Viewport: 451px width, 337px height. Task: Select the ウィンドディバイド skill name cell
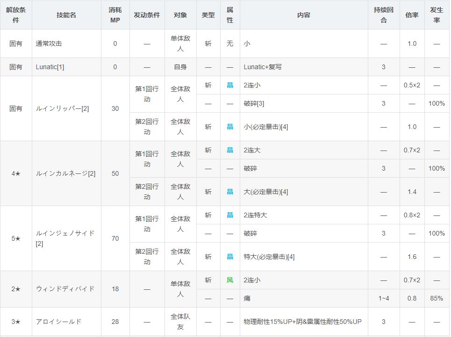[x=65, y=289]
